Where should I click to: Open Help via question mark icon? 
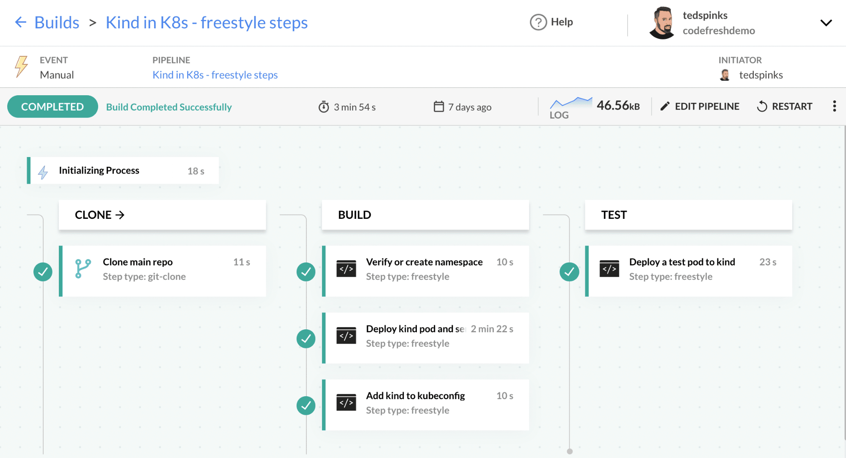pyautogui.click(x=538, y=22)
